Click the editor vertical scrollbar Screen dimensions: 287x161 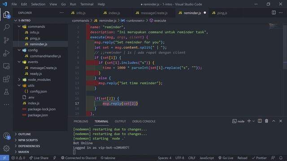285,47
